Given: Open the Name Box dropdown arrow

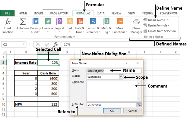Looking at the screenshot, I should [24, 44].
